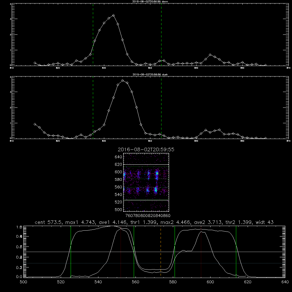Click the dusk plot green dashed line near 828
The image size is (292, 292).
point(93,108)
